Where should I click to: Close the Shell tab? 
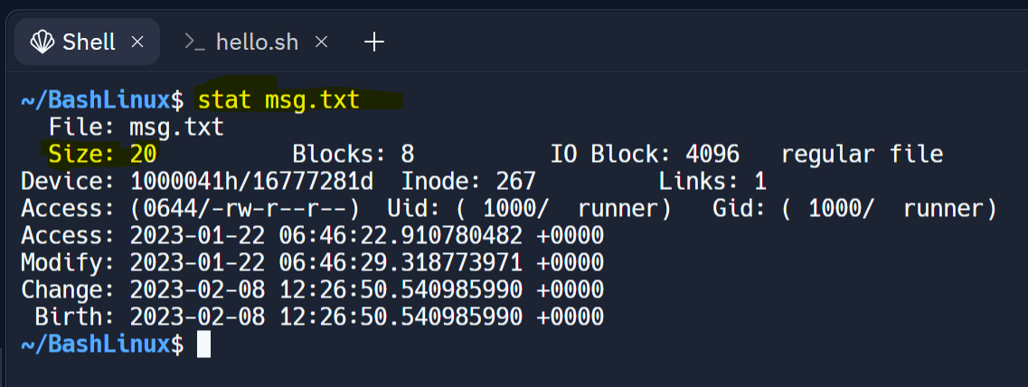(137, 42)
